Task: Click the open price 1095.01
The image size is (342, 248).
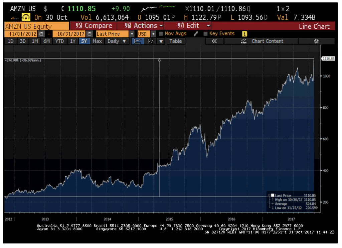Action: (158, 17)
